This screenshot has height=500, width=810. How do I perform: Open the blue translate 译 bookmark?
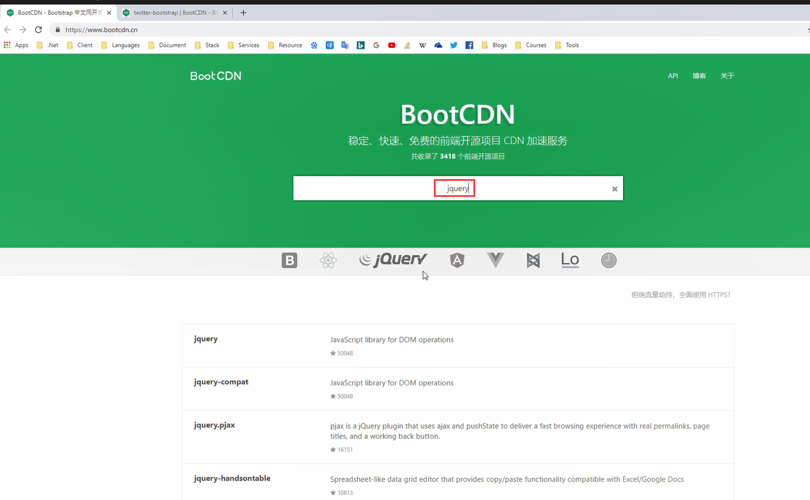click(x=330, y=45)
